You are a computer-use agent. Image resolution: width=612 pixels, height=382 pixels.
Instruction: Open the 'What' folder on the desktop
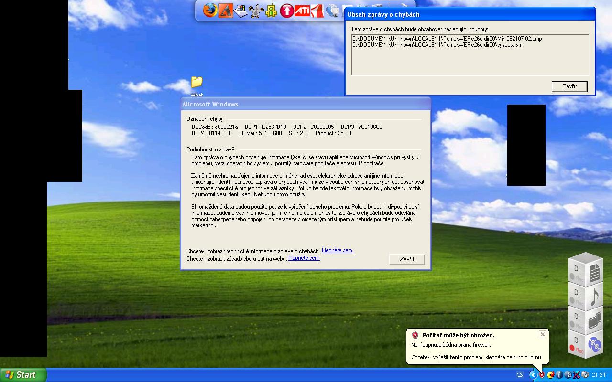coord(197,86)
